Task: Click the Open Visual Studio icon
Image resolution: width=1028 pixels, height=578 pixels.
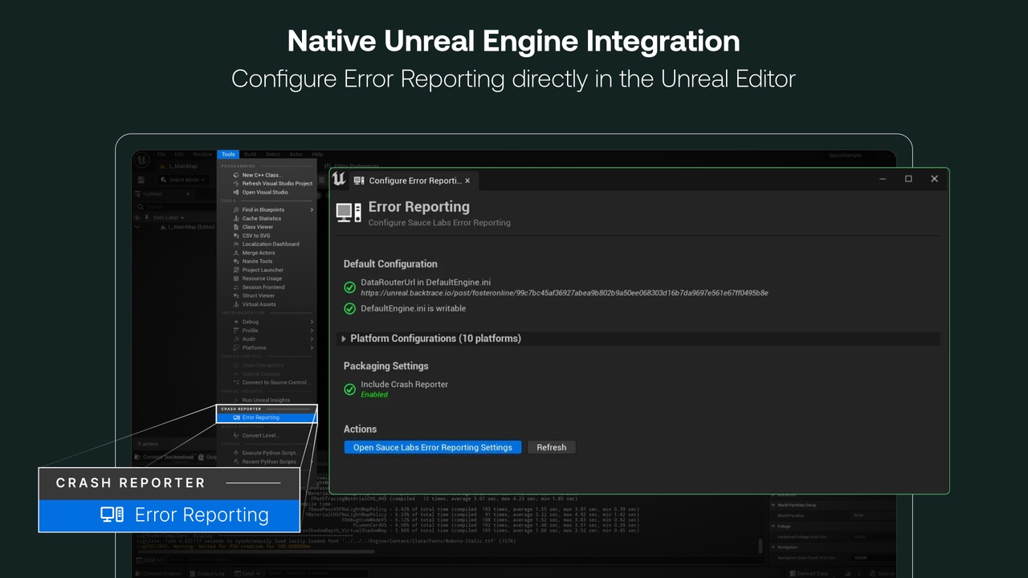Action: pyautogui.click(x=235, y=193)
